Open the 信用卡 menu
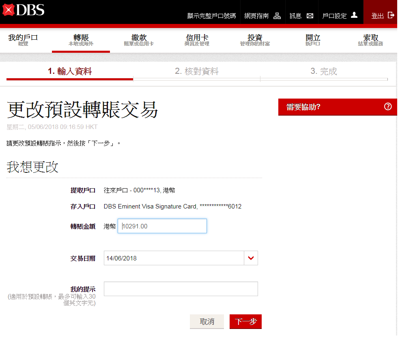Screen dimensions: 398x346 [x=197, y=40]
